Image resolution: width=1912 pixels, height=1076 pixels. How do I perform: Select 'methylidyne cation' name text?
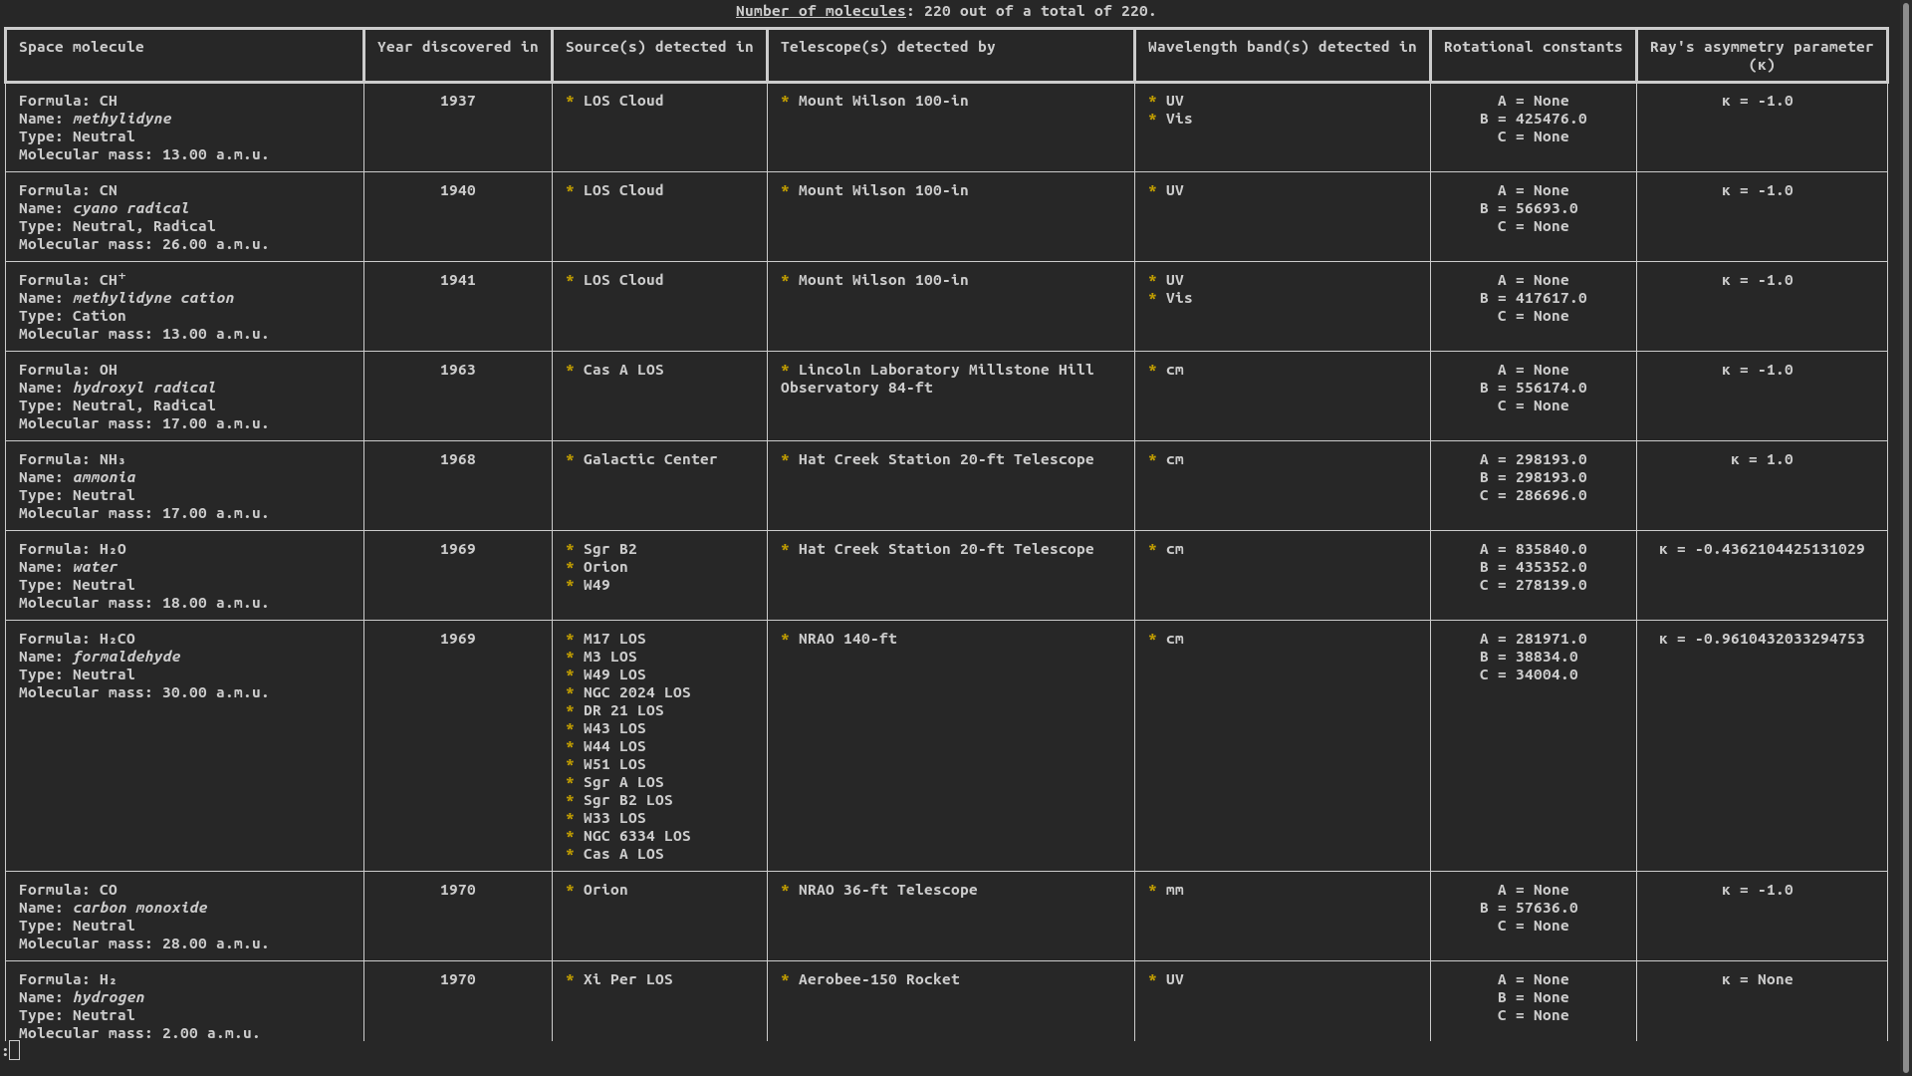pyautogui.click(x=153, y=298)
